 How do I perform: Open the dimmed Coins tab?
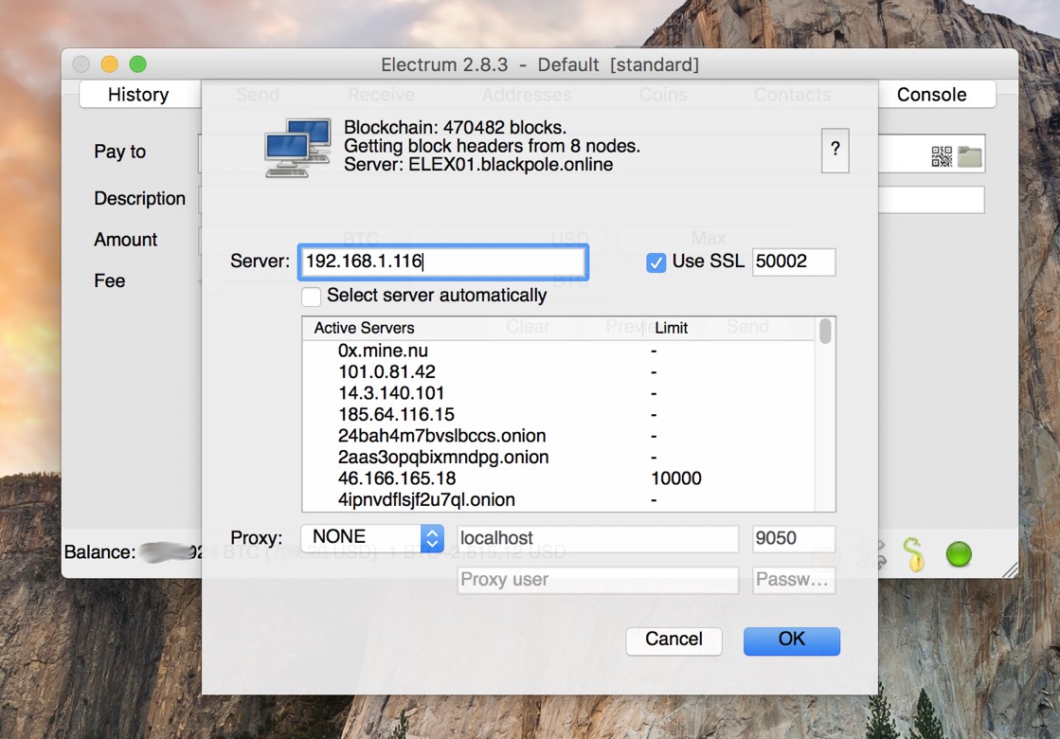click(x=663, y=95)
